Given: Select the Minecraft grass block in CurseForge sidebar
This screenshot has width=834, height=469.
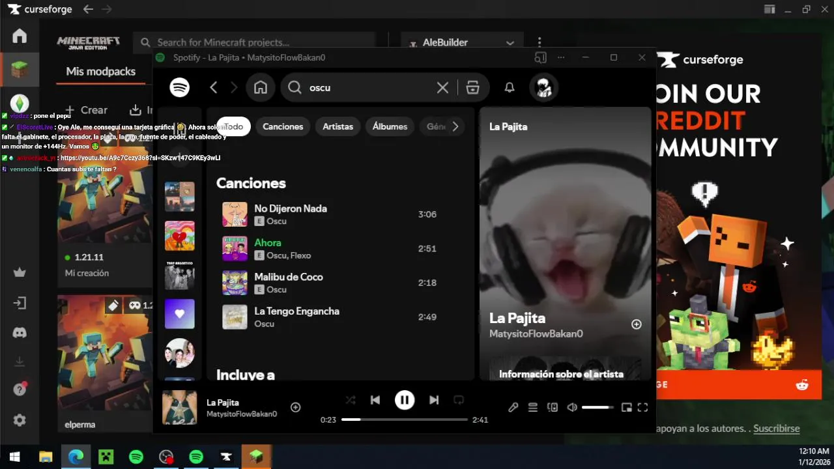Looking at the screenshot, I should pos(20,70).
